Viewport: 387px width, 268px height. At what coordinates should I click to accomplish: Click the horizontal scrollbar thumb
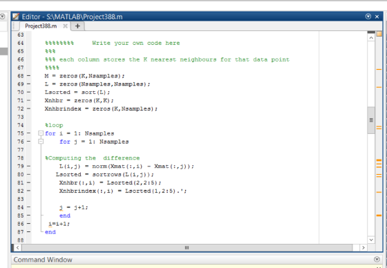(187, 247)
